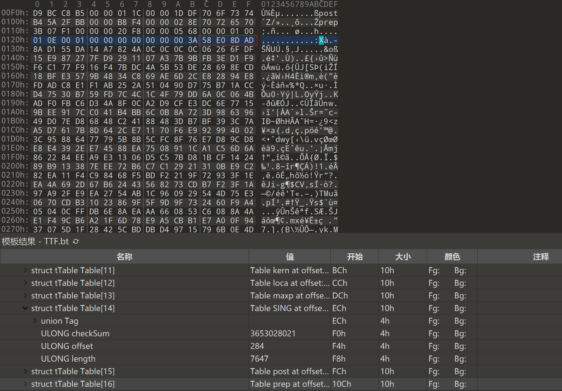The width and height of the screenshot is (562, 391).
Task: Click the 模板结果 - TTF.bt panel title
Action: coord(35,241)
